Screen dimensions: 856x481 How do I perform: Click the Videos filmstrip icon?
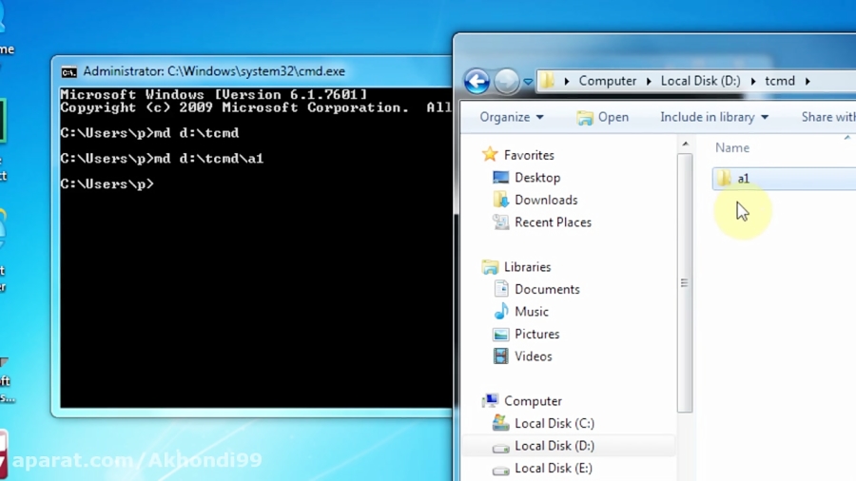coord(500,356)
